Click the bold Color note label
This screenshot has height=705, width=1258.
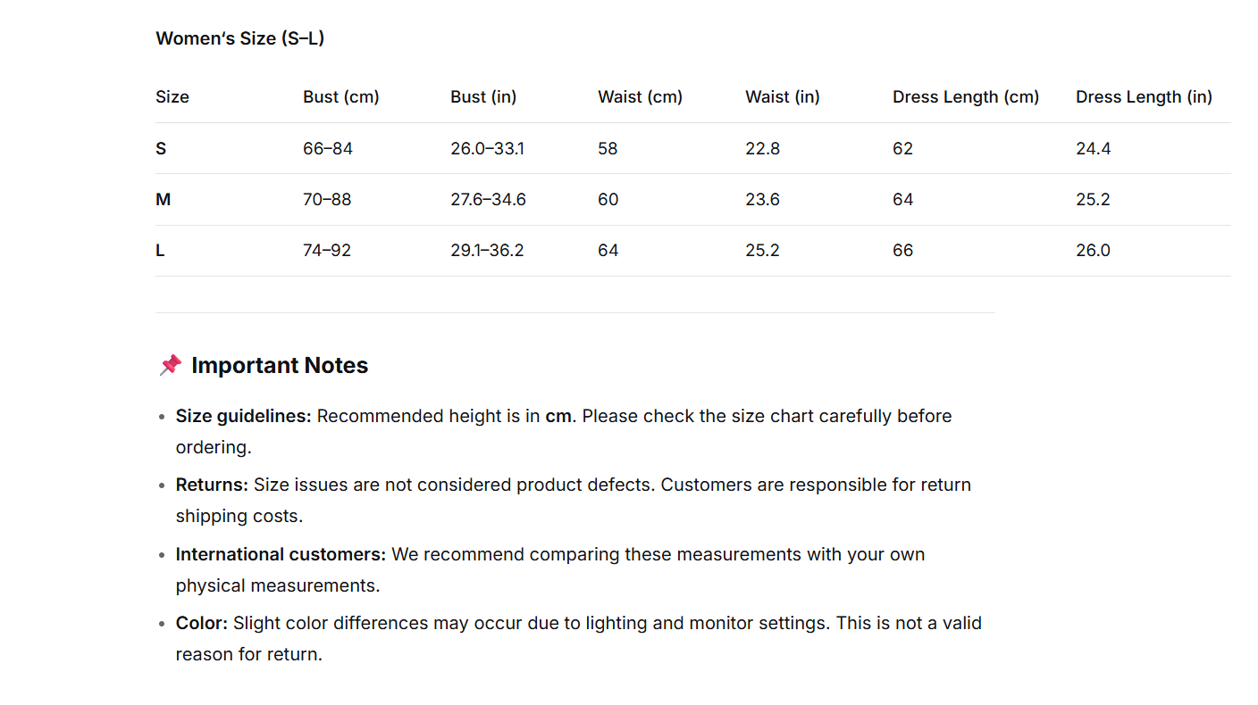[x=202, y=623]
